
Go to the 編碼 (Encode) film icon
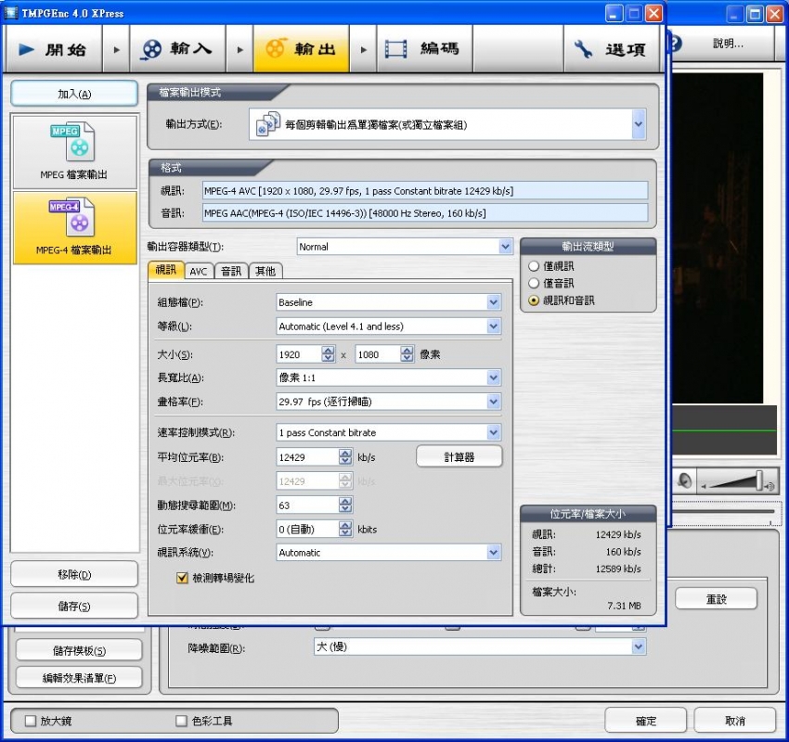coord(397,49)
